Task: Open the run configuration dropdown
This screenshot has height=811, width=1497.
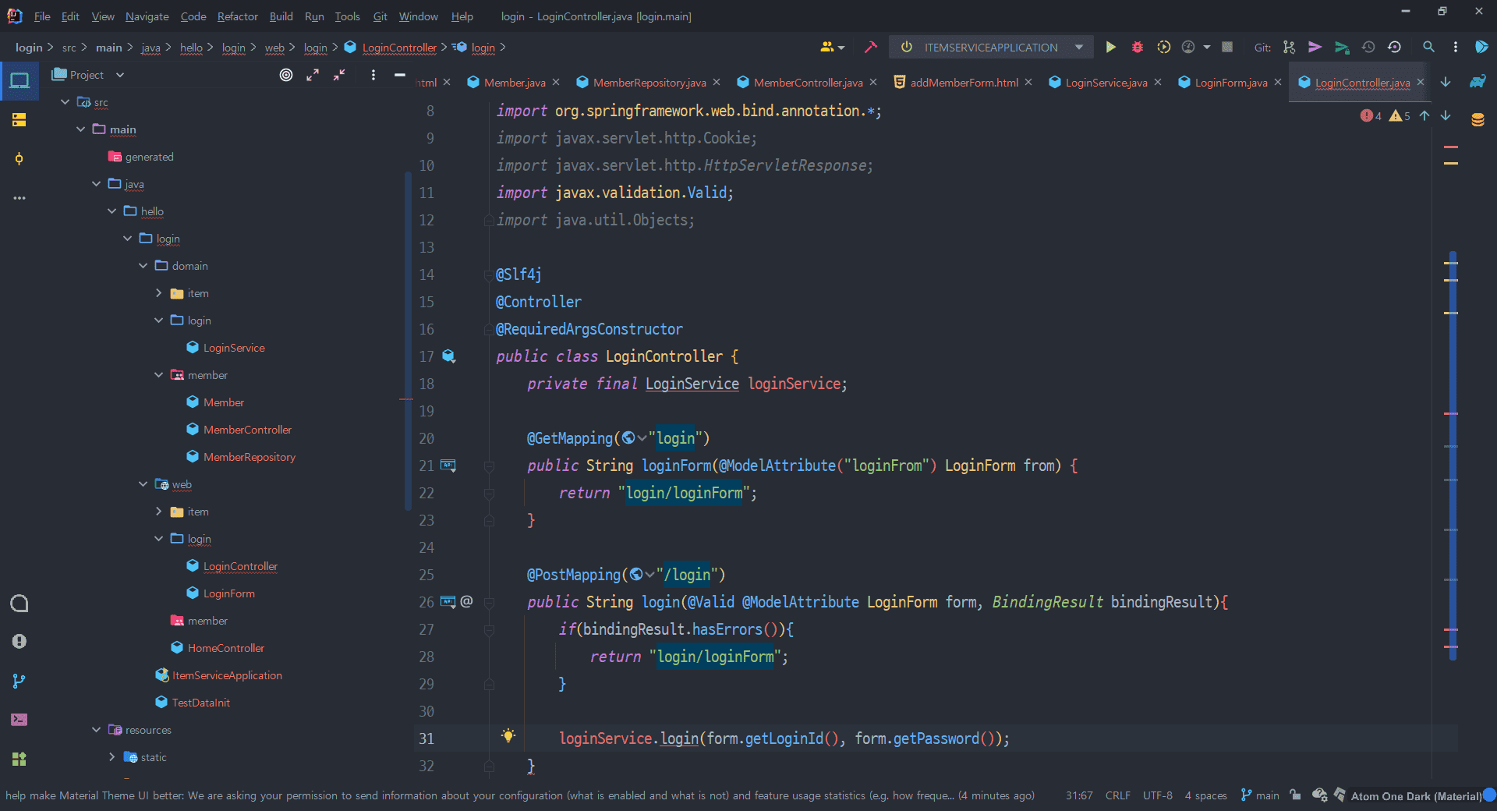Action: pyautogui.click(x=1079, y=48)
